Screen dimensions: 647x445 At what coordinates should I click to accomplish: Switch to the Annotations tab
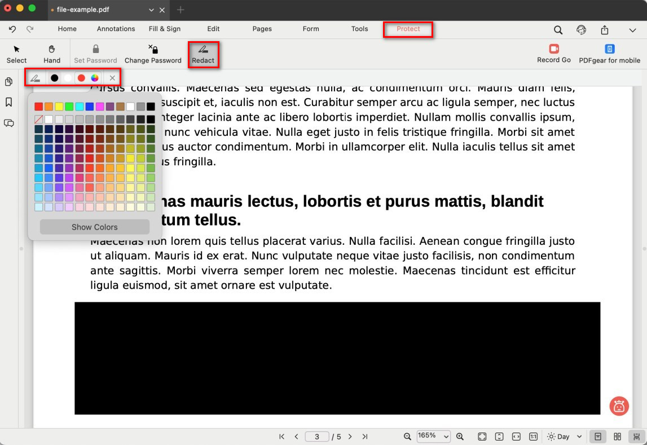116,29
